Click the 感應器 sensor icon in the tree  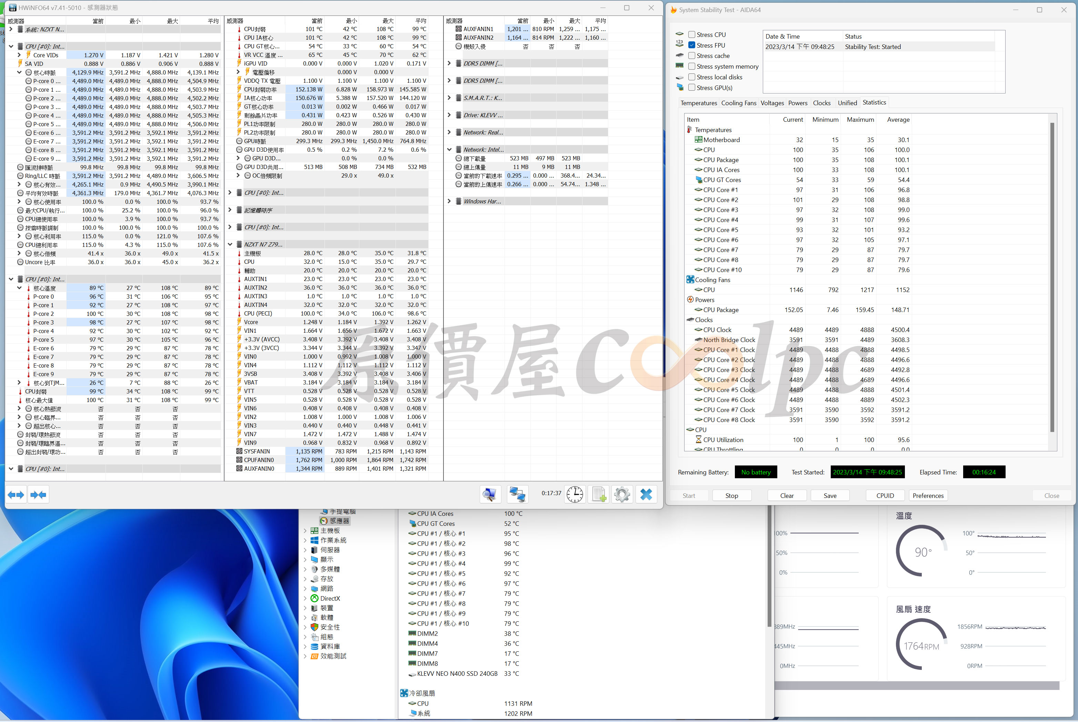point(324,521)
